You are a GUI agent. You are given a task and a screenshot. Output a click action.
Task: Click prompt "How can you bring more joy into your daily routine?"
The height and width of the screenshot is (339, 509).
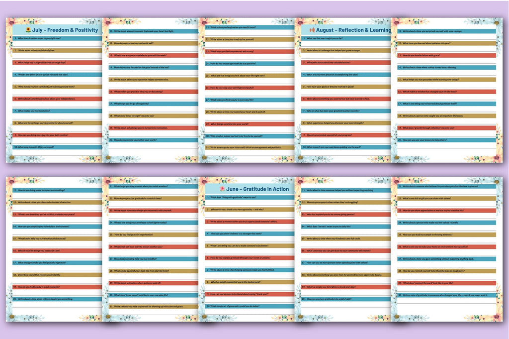(x=57, y=135)
